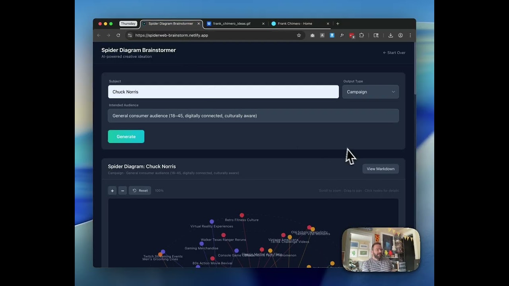Click the webcam video thumbnail overlay

point(381,250)
